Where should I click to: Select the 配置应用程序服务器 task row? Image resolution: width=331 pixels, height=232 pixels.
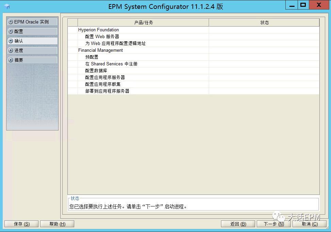[x=193, y=77]
